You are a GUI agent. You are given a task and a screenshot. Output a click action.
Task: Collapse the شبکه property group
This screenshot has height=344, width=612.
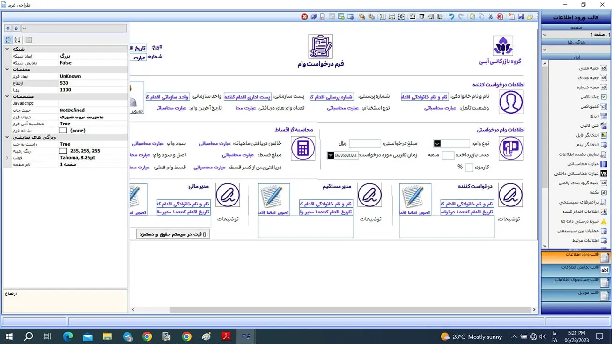click(7, 49)
